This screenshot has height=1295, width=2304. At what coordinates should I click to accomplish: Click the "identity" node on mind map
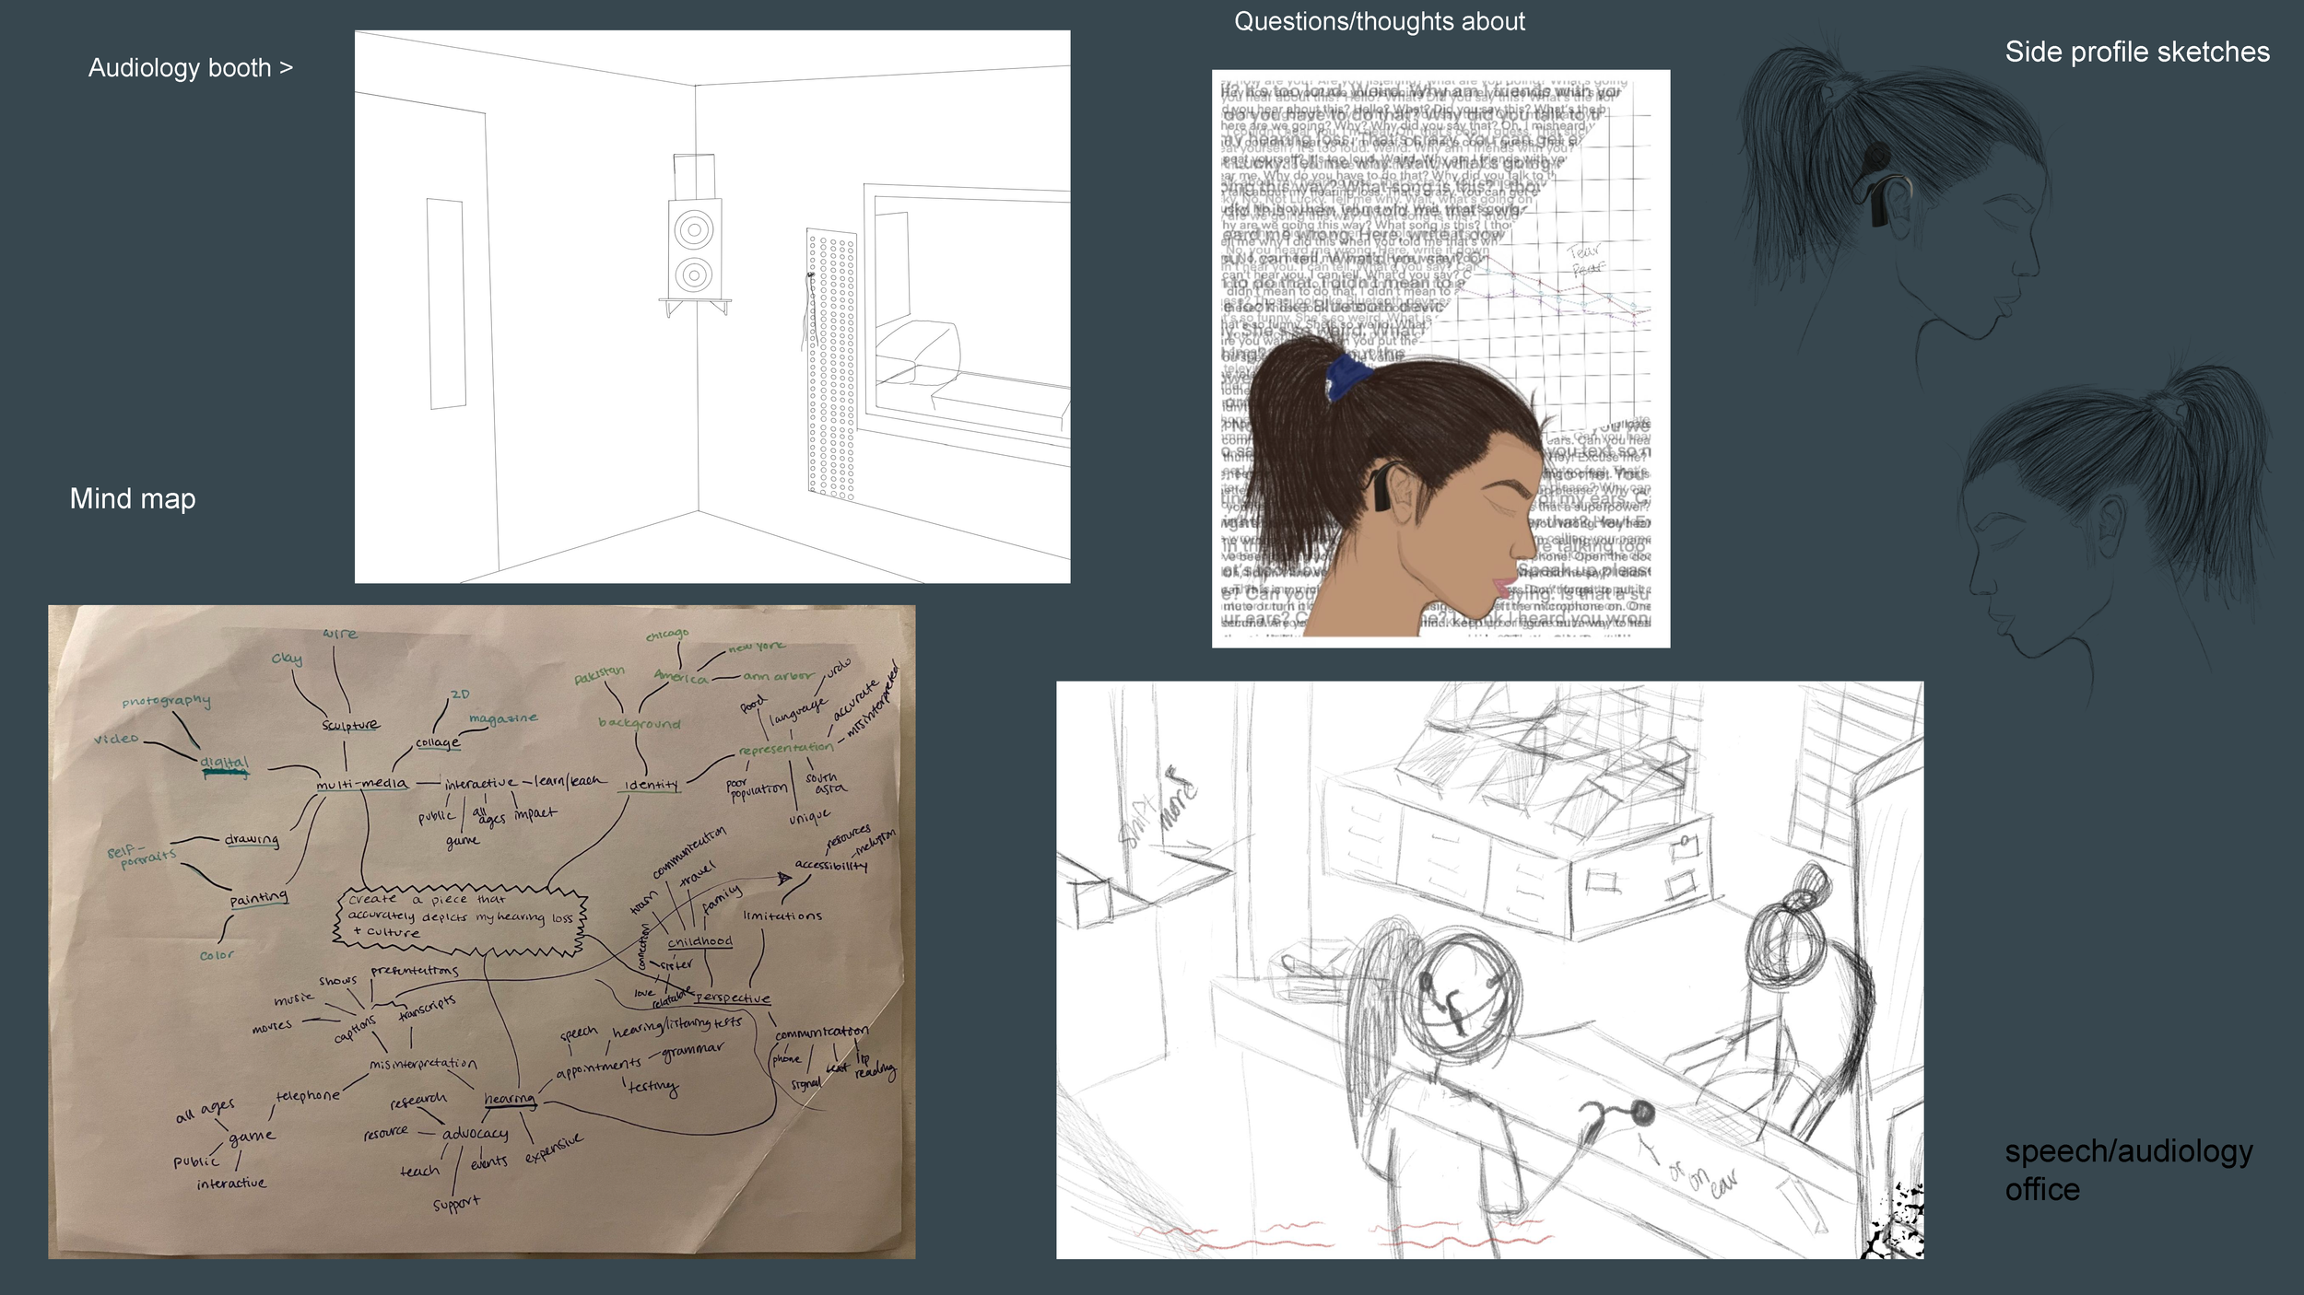pyautogui.click(x=651, y=785)
